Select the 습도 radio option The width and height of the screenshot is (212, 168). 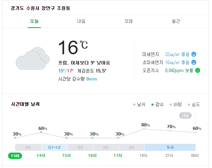point(194,104)
